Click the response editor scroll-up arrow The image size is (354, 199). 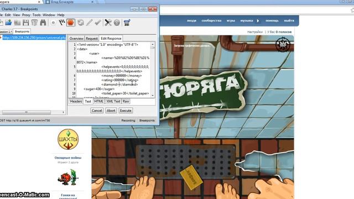point(153,44)
